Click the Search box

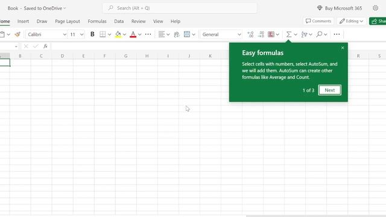point(180,8)
